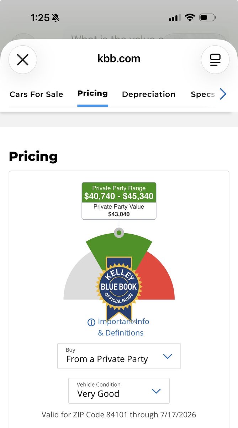Viewport: 238px width, 428px height.
Task: Tap the right arrow to show more tabs
Action: 223,94
